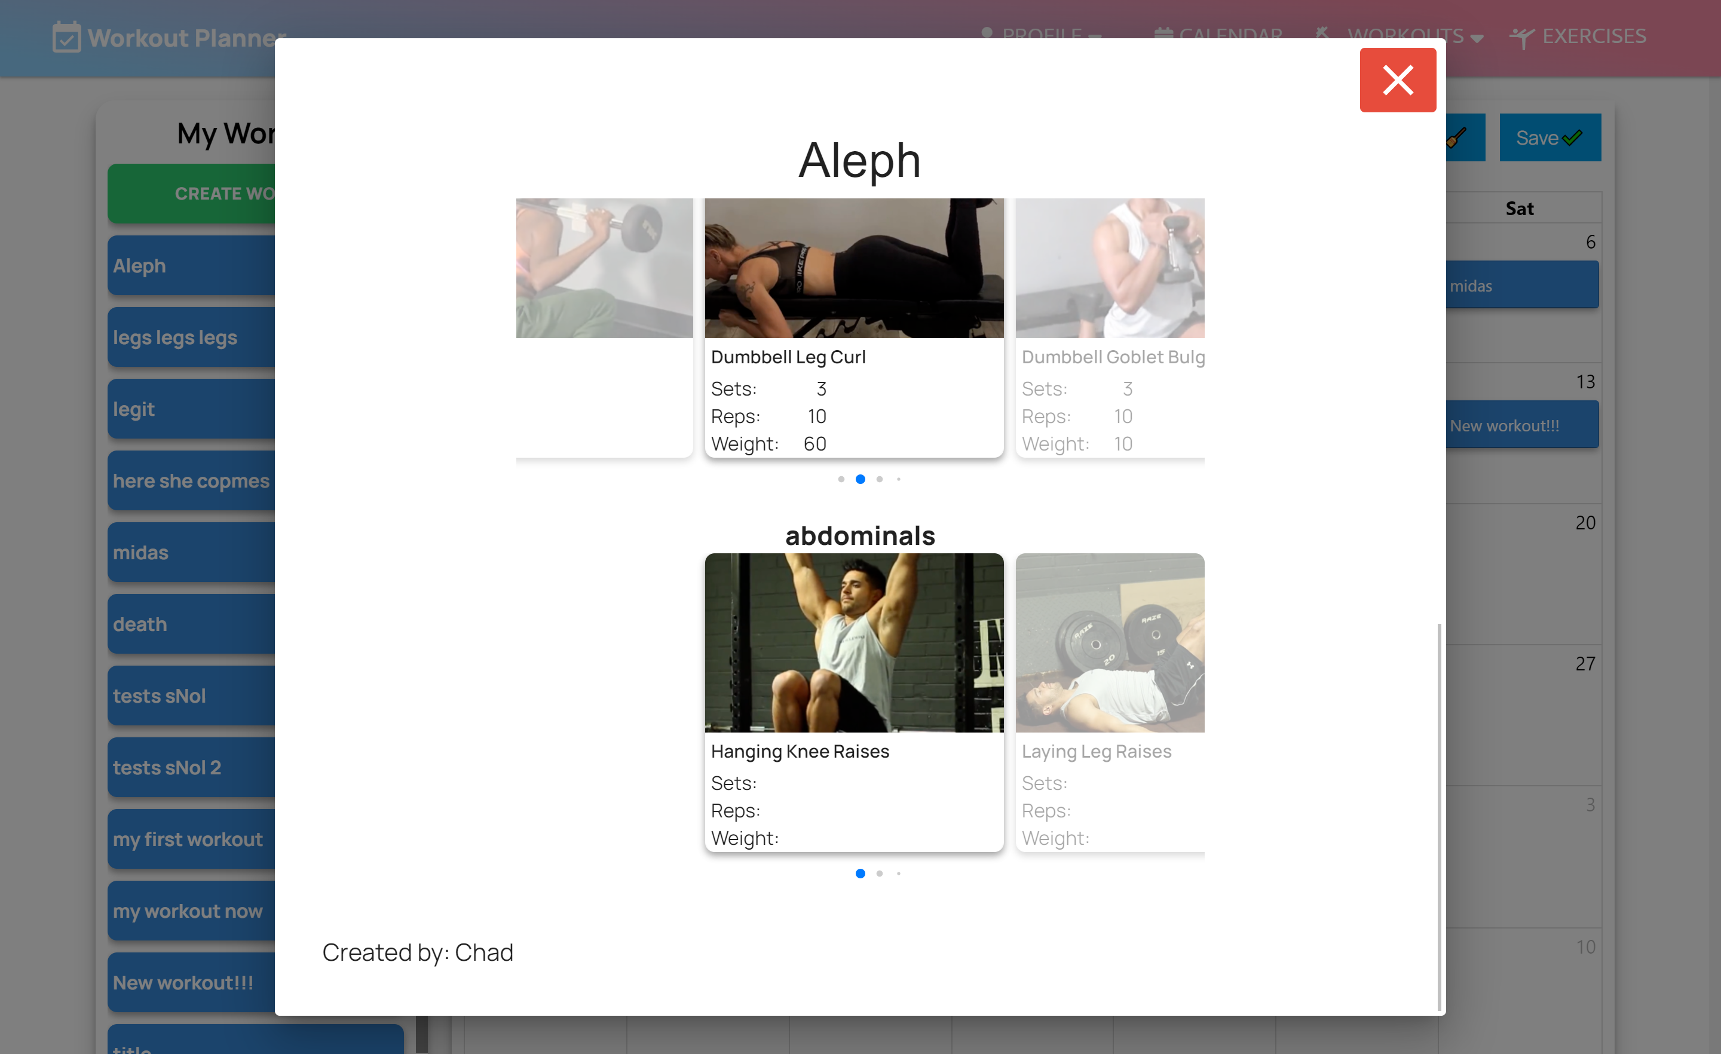This screenshot has width=1721, height=1054.
Task: Show the Laying Leg Raises card
Action: [x=1109, y=702]
